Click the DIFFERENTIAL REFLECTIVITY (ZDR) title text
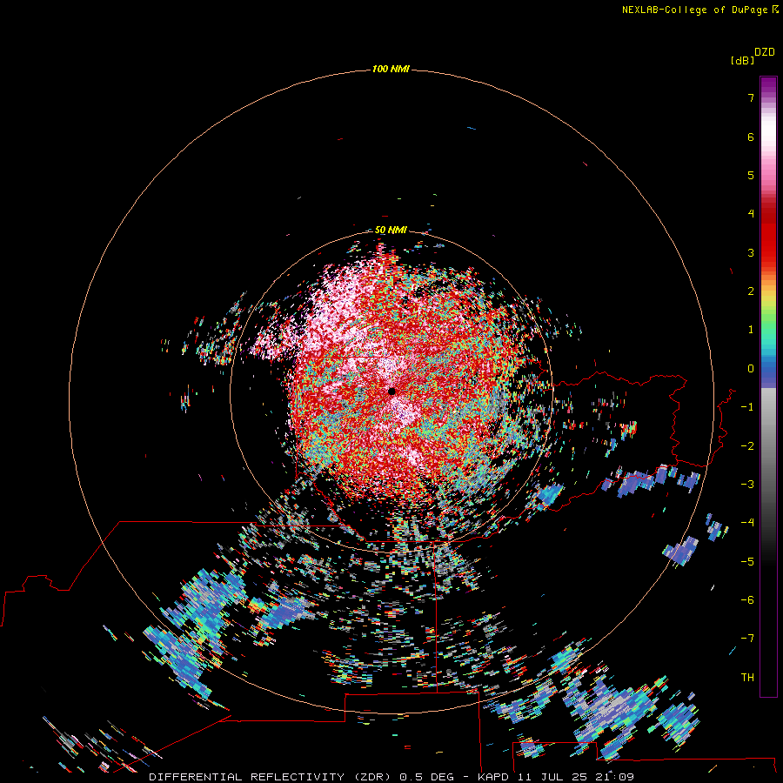Viewport: 783px width, 783px height. pos(271,777)
